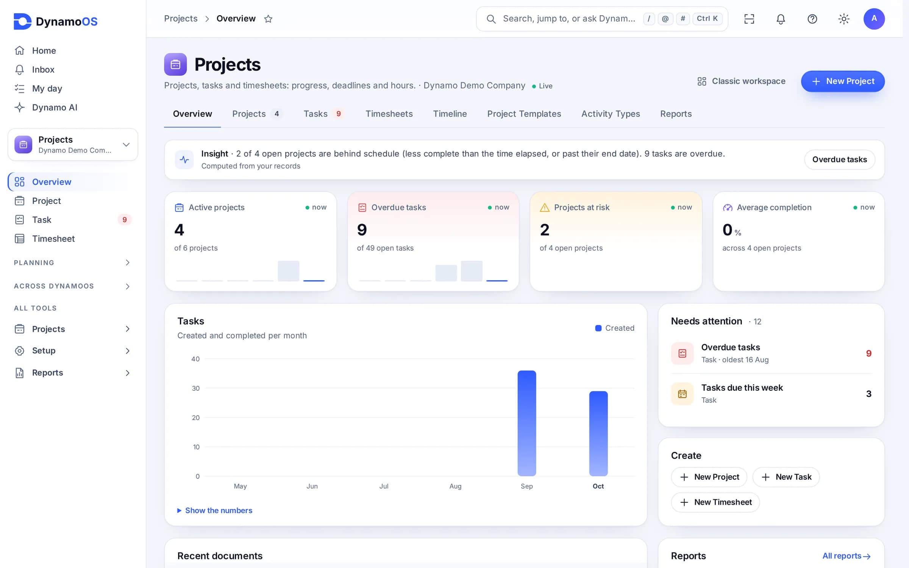Favorite this page with the star icon

coord(268,19)
